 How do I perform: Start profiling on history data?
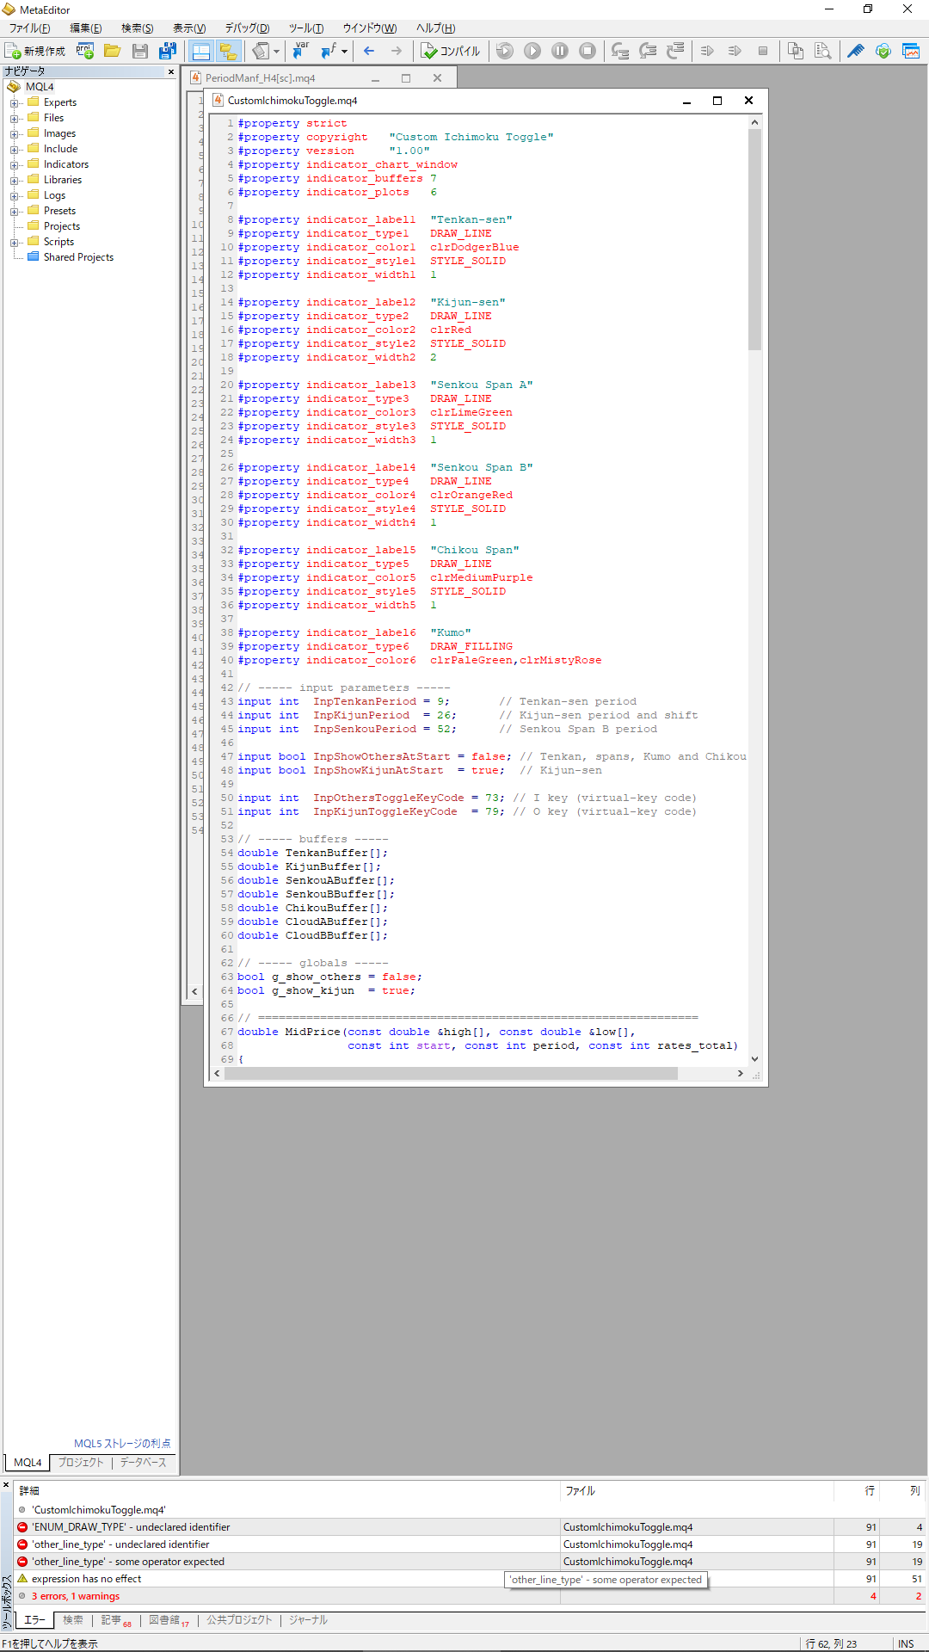pos(735,52)
